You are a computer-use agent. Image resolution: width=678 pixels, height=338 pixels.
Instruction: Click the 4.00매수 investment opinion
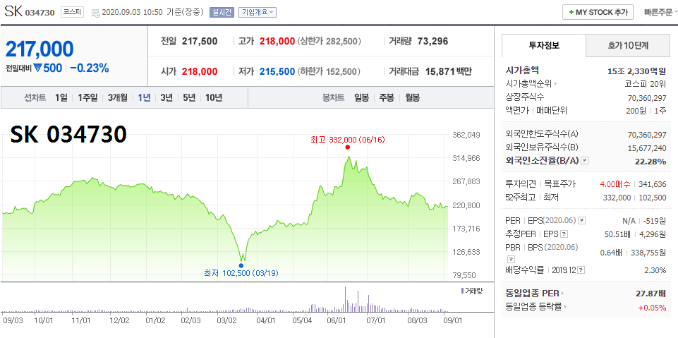[615, 183]
